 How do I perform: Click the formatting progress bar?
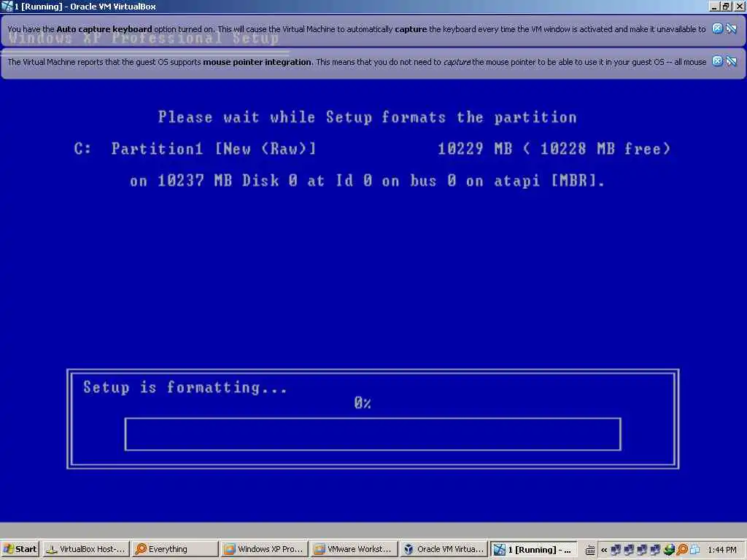pyautogui.click(x=373, y=434)
